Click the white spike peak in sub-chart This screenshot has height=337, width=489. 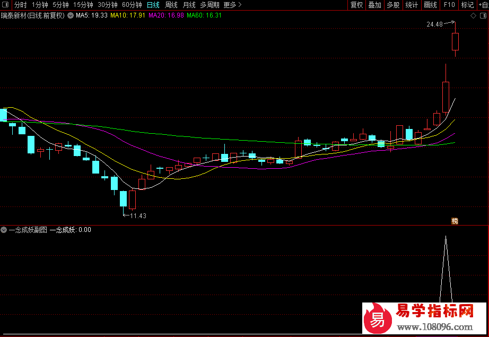coord(446,237)
